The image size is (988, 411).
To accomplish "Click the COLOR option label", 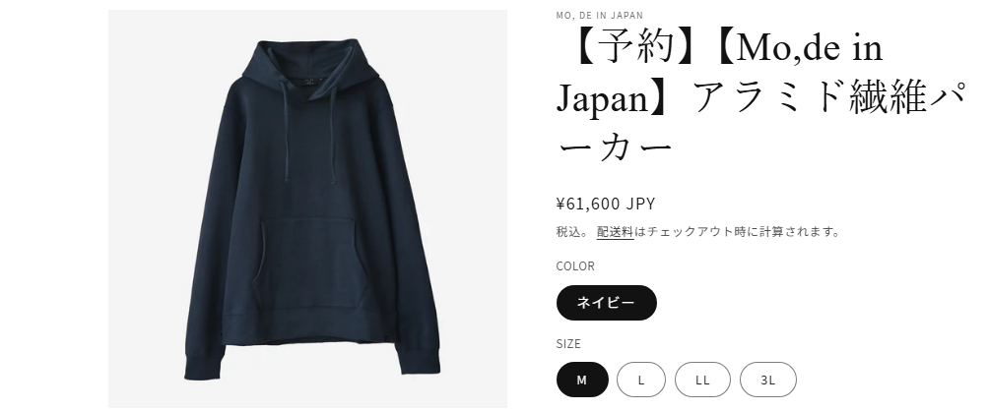I will (575, 266).
